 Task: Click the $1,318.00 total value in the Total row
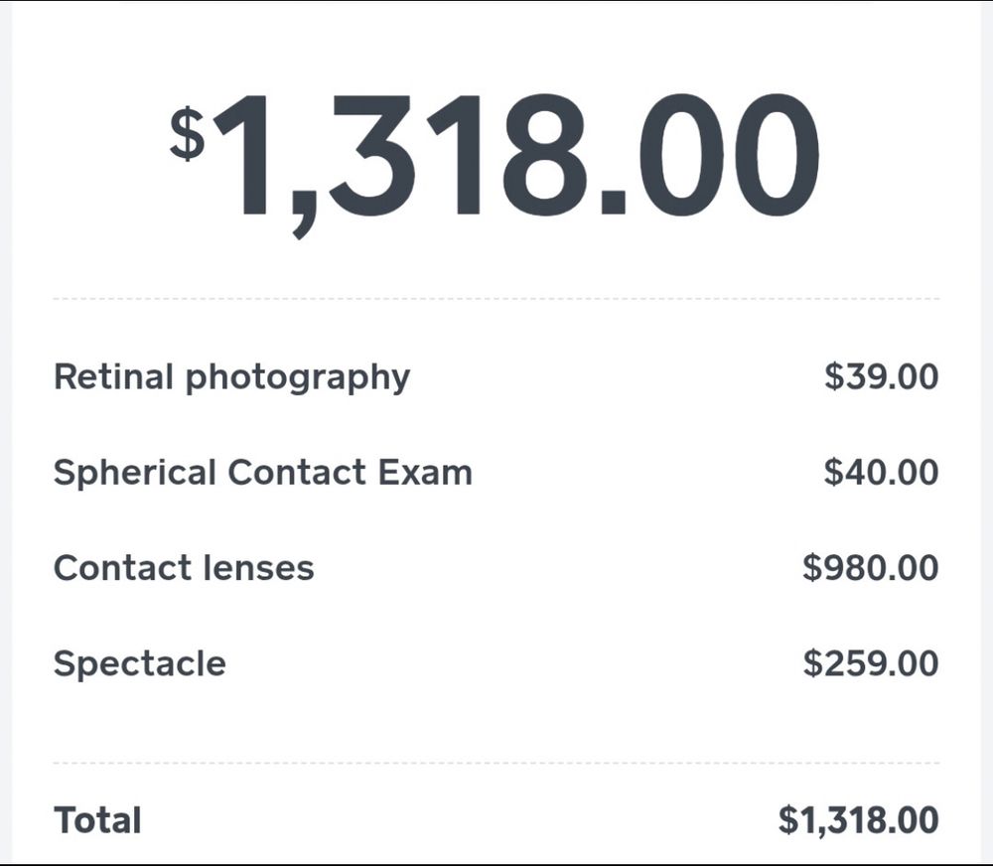pos(858,820)
